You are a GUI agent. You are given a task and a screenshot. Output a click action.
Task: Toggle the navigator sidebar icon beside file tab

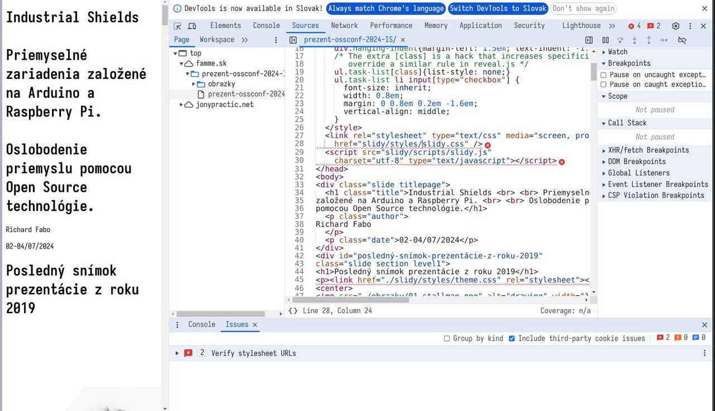point(293,40)
